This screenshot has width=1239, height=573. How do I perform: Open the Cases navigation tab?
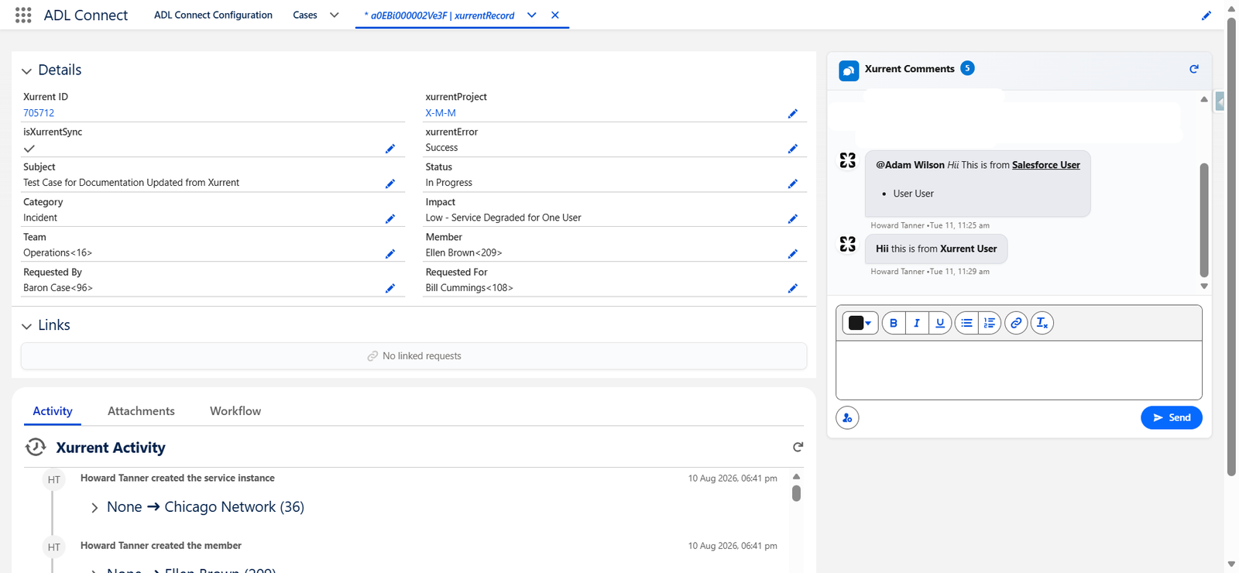305,15
